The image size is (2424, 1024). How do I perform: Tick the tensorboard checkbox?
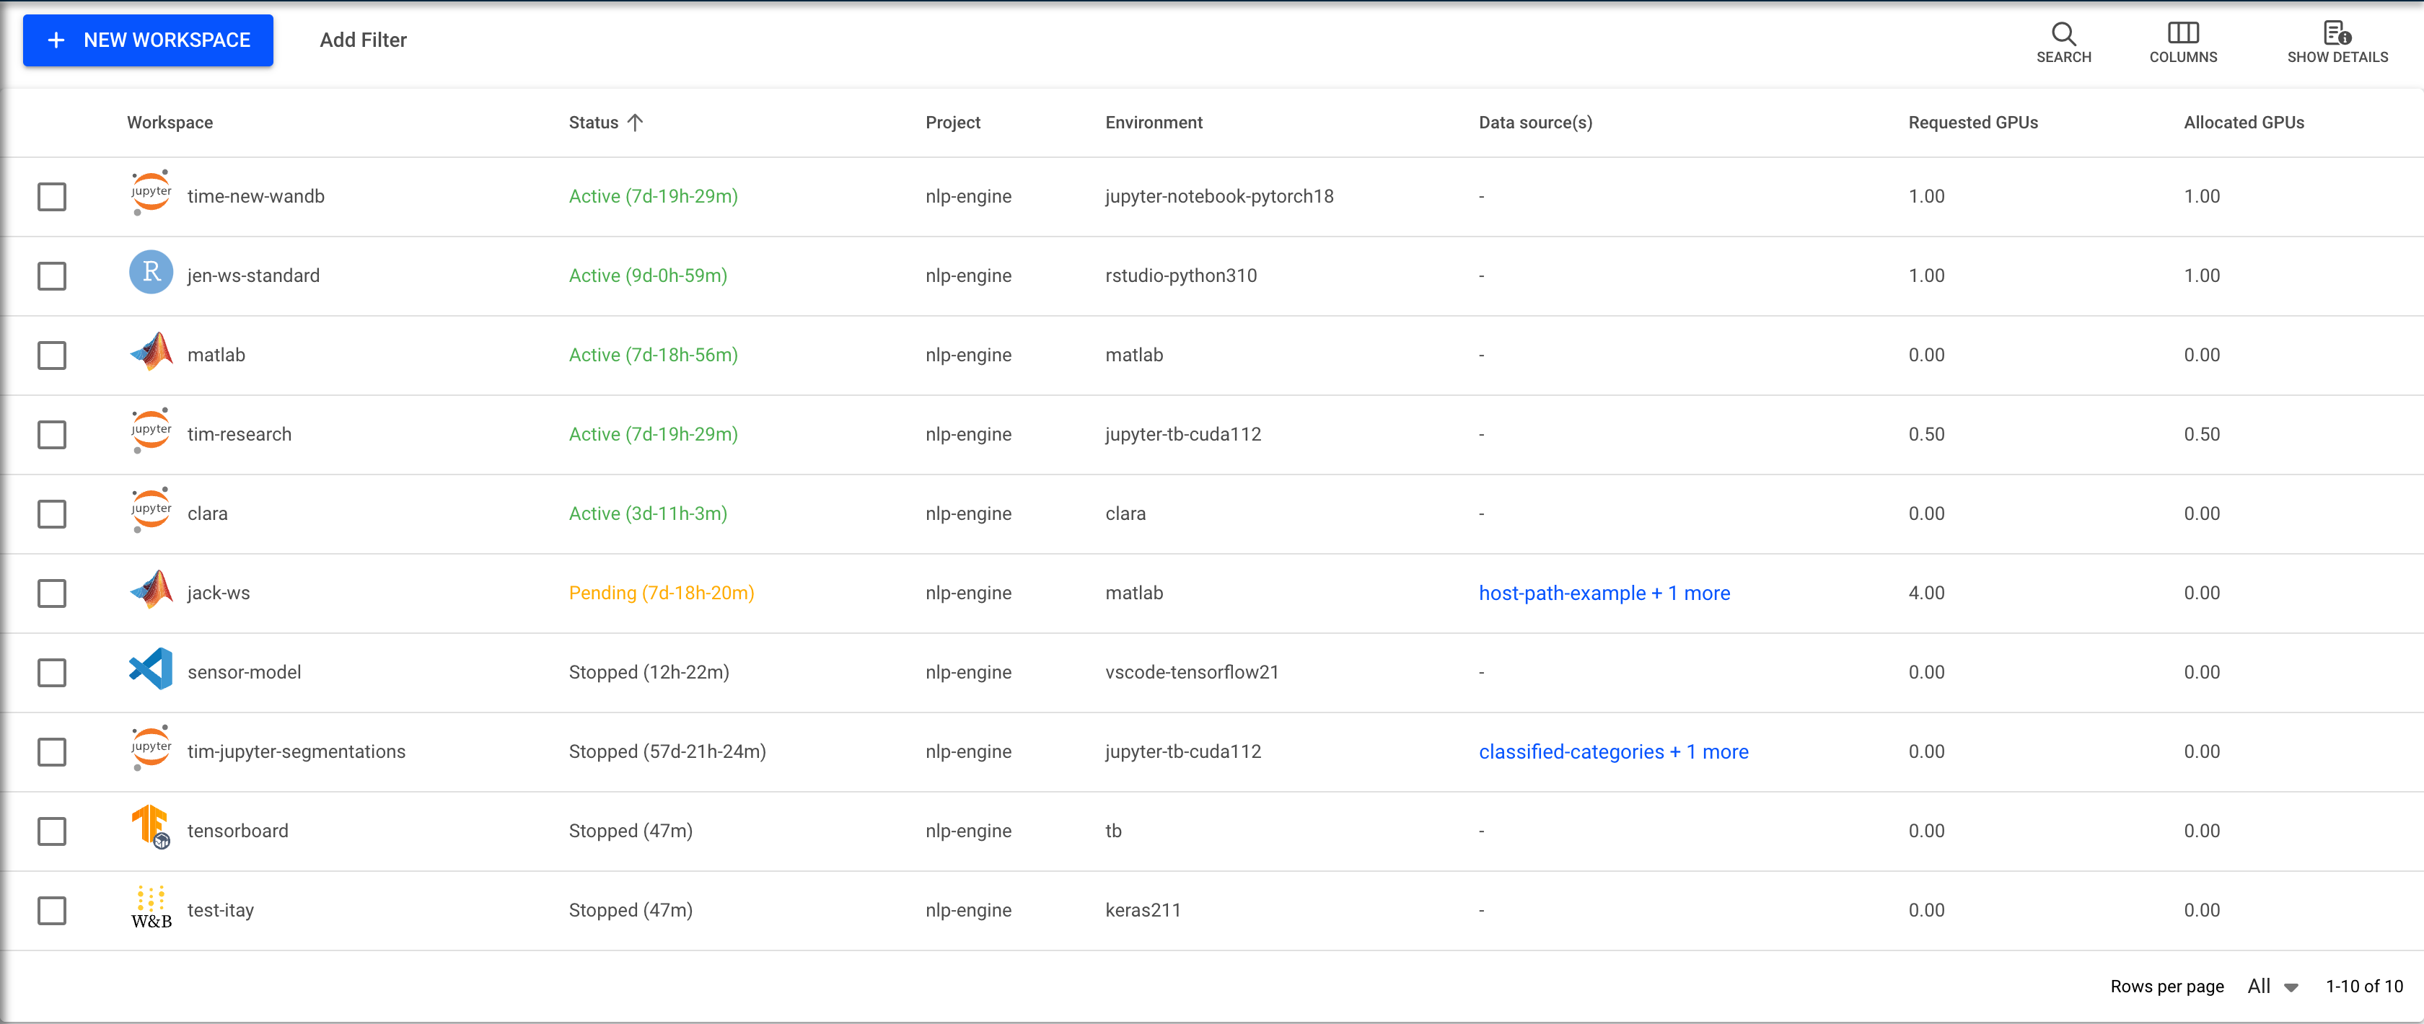[x=52, y=831]
